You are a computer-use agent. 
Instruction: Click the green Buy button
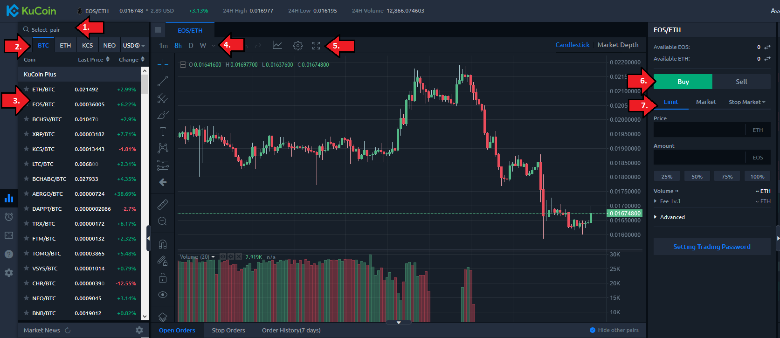(683, 82)
